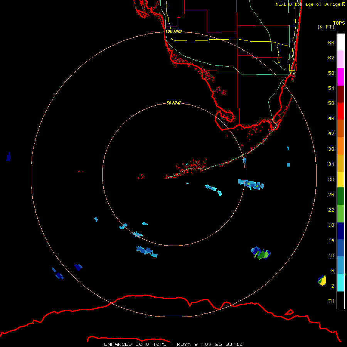The height and width of the screenshot is (347, 347).
Task: Click the green echo cluster southeast of radar
Action: (261, 253)
